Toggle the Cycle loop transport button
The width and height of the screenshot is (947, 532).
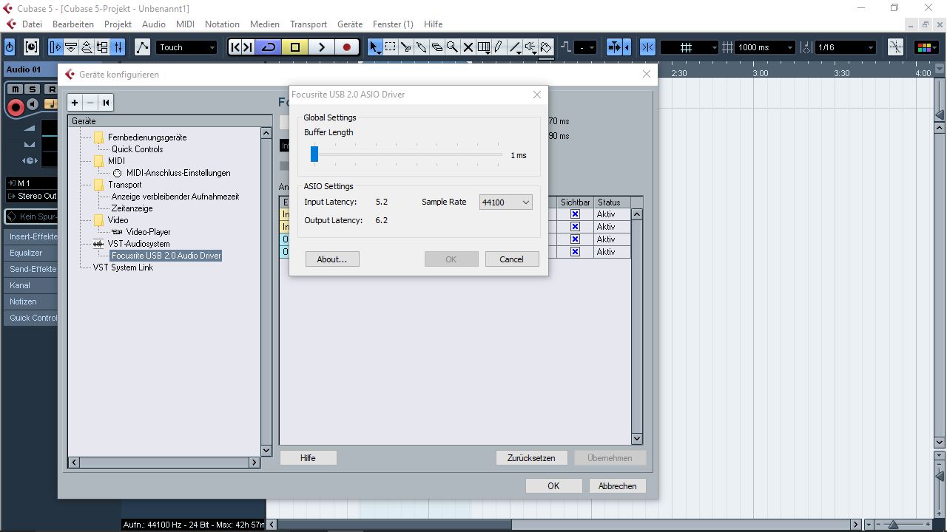(x=269, y=47)
